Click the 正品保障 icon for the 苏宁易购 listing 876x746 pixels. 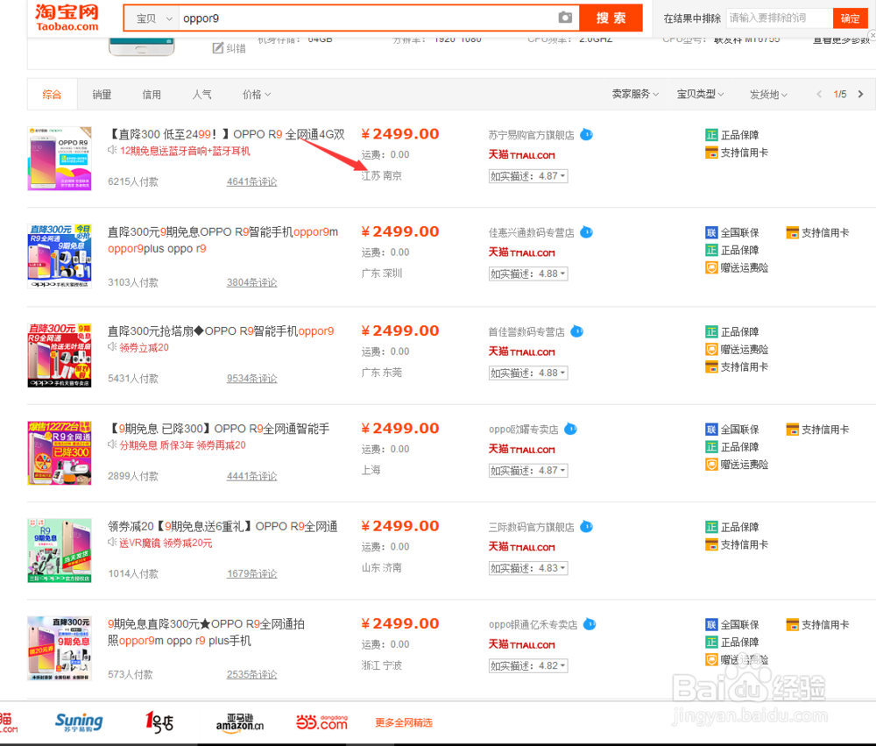coord(711,135)
